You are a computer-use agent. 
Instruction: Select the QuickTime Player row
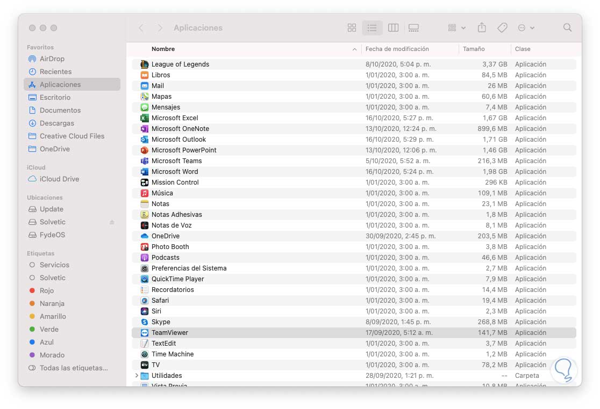tap(354, 279)
